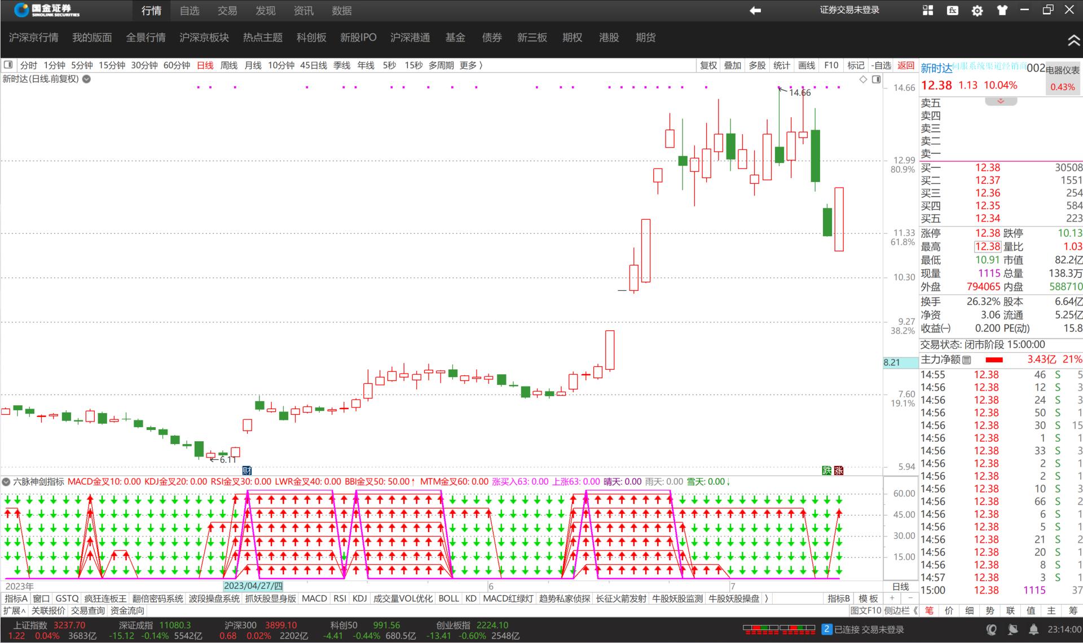Screen dimensions: 1083x643
Task: Expand 更多 chart periods
Action: point(471,65)
